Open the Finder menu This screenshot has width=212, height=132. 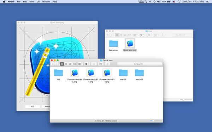point(11,2)
